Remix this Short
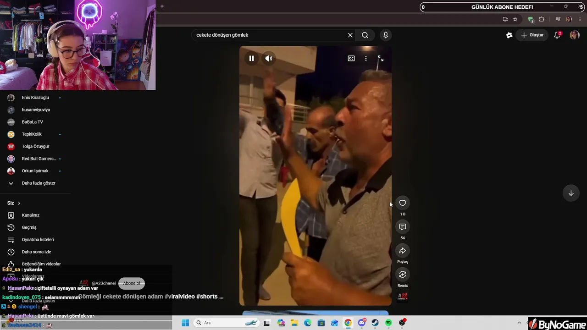This screenshot has height=330, width=587. tap(403, 275)
